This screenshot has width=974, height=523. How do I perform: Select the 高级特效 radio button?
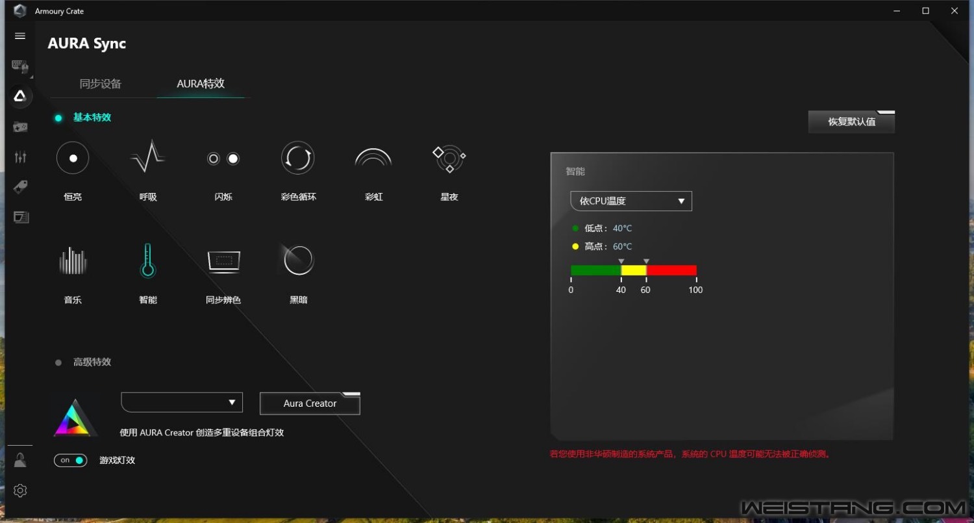pos(58,363)
